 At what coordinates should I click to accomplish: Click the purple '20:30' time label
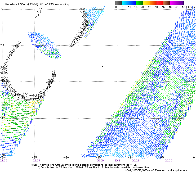click(x=100, y=161)
